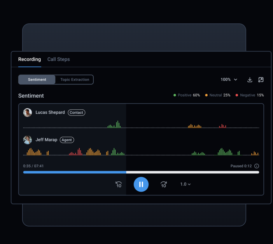This screenshot has height=244, width=273.
Task: Switch to the Call Steps tab
Action: tap(58, 59)
